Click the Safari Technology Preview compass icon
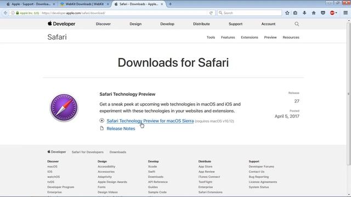Image resolution: width=351 pixels, height=197 pixels. (64, 108)
